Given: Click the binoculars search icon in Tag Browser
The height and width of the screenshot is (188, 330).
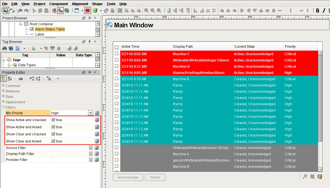Looking at the screenshot, I should (5, 48).
